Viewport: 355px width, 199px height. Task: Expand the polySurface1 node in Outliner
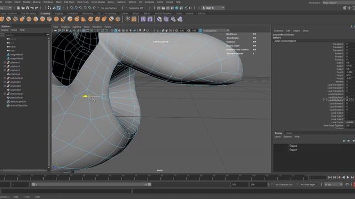[x=5, y=78]
